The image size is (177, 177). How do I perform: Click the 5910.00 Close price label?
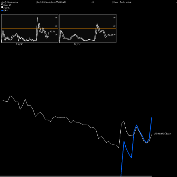coord(162,134)
